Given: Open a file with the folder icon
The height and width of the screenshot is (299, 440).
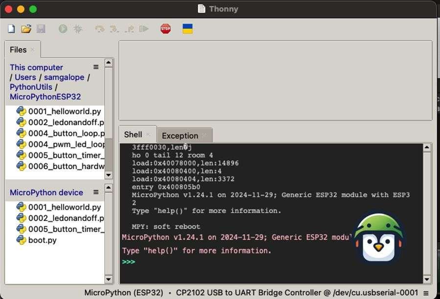Looking at the screenshot, I should click(x=26, y=29).
